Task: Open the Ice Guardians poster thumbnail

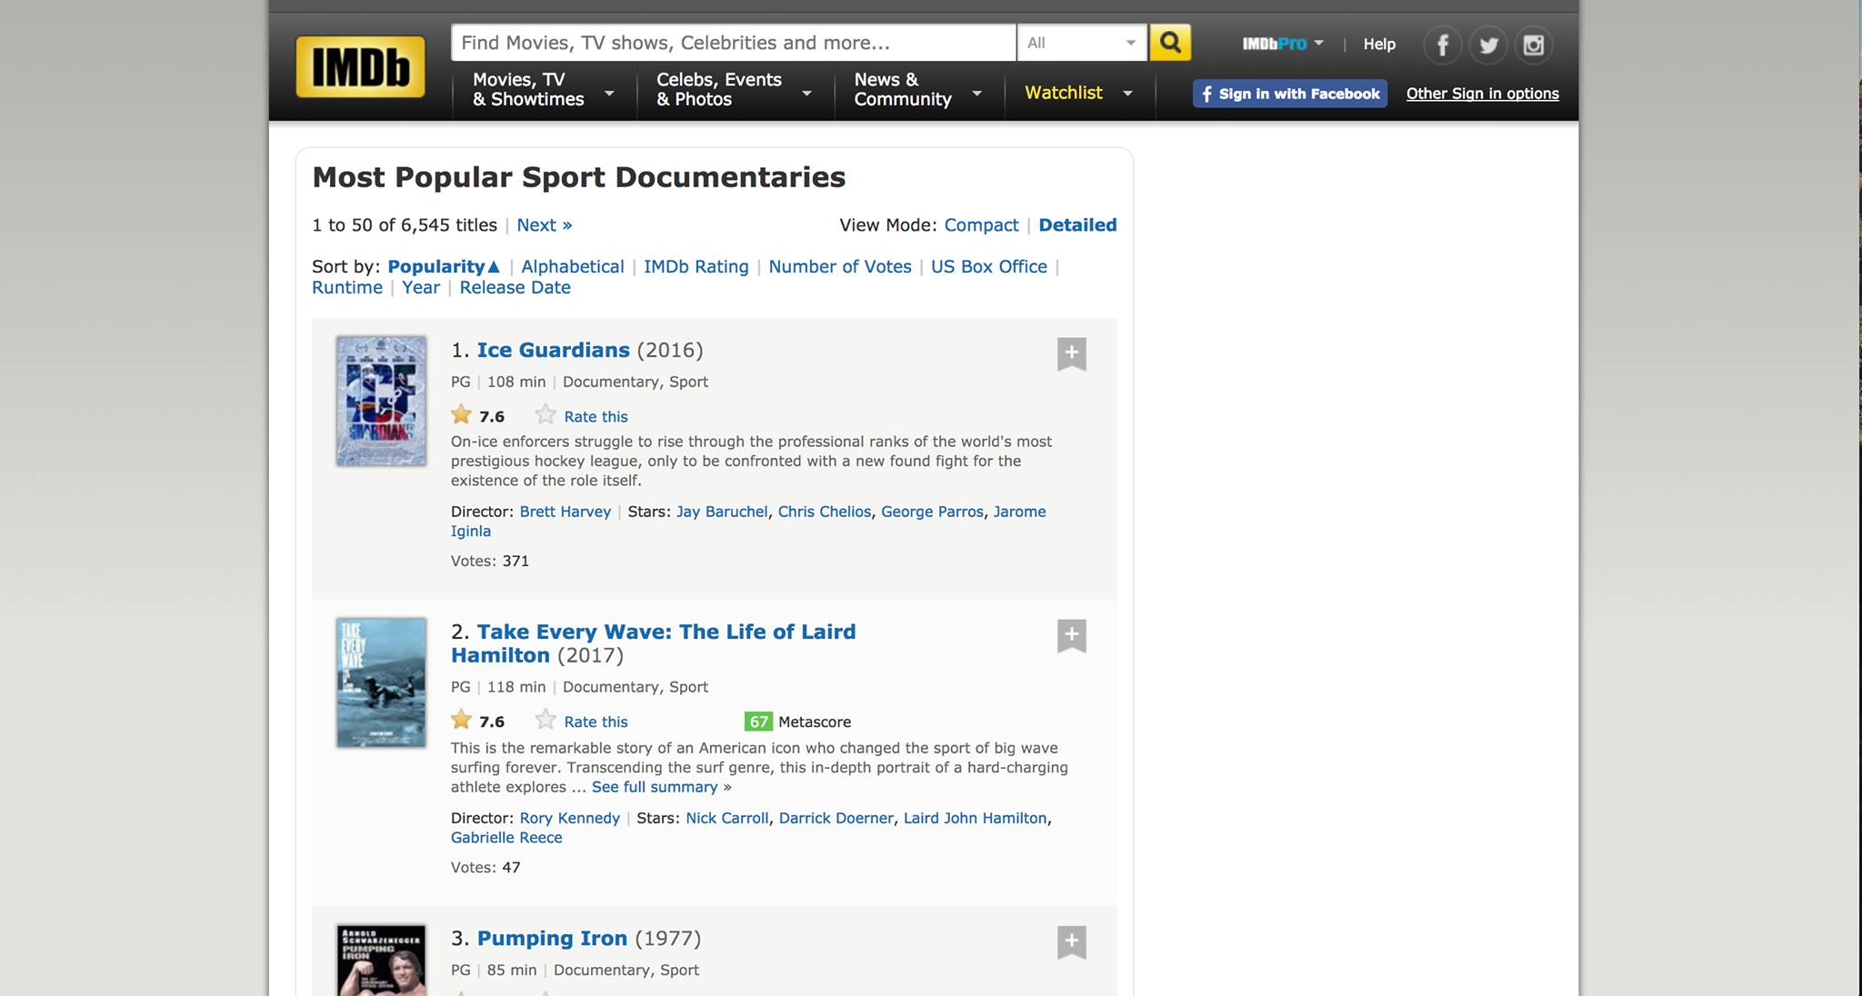Action: click(381, 401)
